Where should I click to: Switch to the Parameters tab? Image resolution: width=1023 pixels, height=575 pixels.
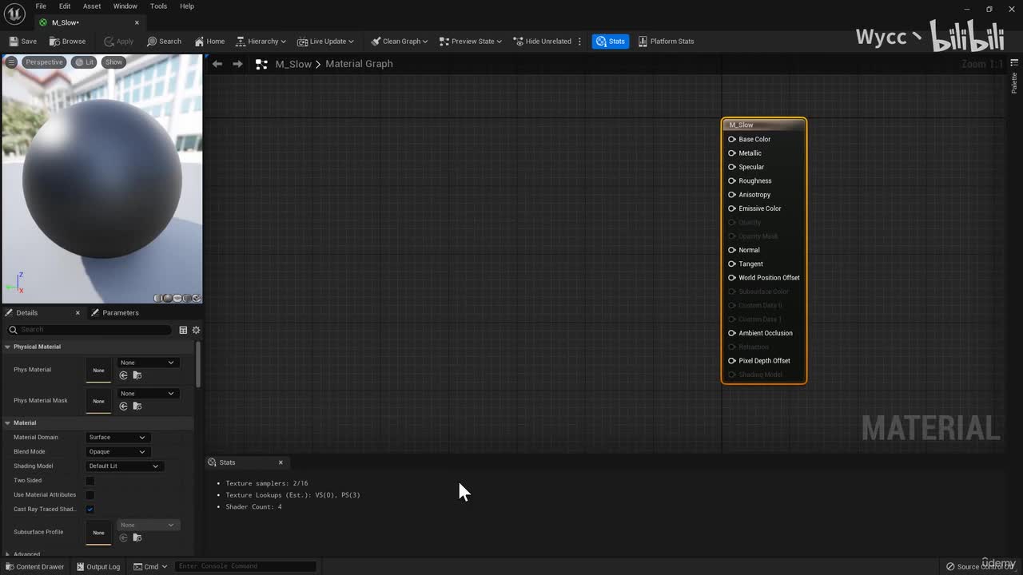[115, 313]
